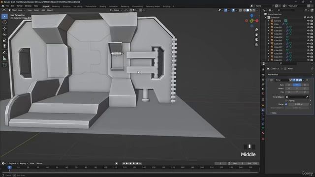
Task: Open the Texture properties checker tab icon
Action: [263, 139]
